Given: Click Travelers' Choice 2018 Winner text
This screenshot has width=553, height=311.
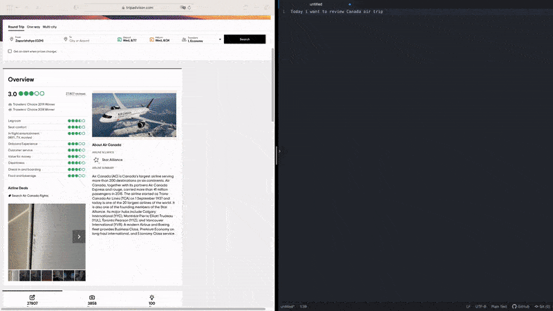Looking at the screenshot, I should 34,110.
